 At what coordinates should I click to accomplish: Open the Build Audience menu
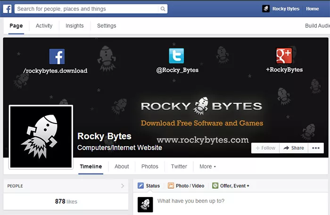click(x=317, y=25)
